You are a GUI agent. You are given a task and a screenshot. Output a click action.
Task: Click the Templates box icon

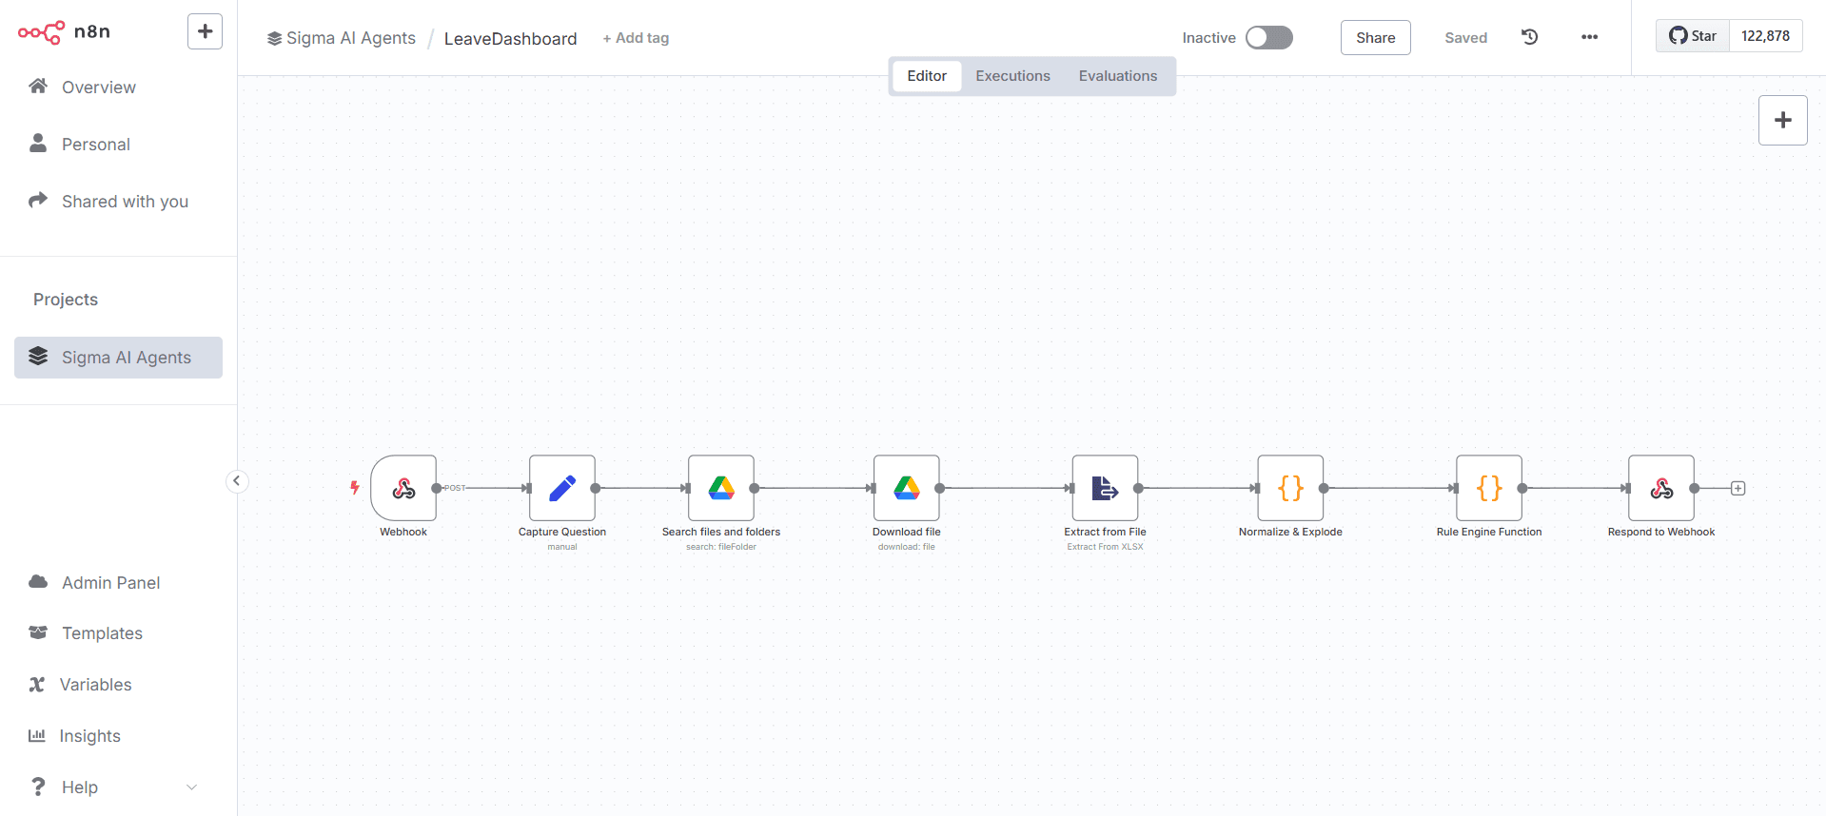(x=38, y=632)
